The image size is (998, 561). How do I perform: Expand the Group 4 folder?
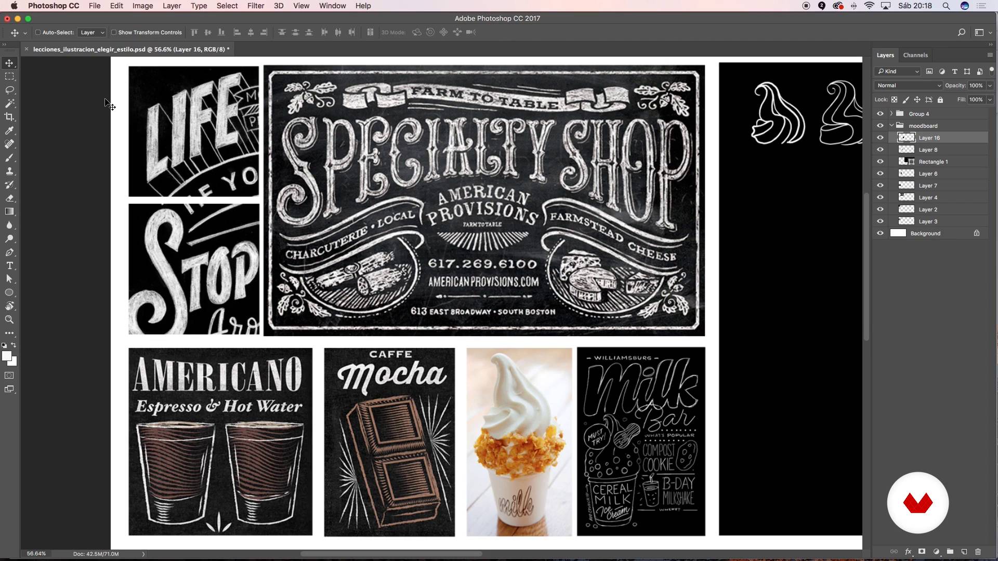click(x=891, y=114)
